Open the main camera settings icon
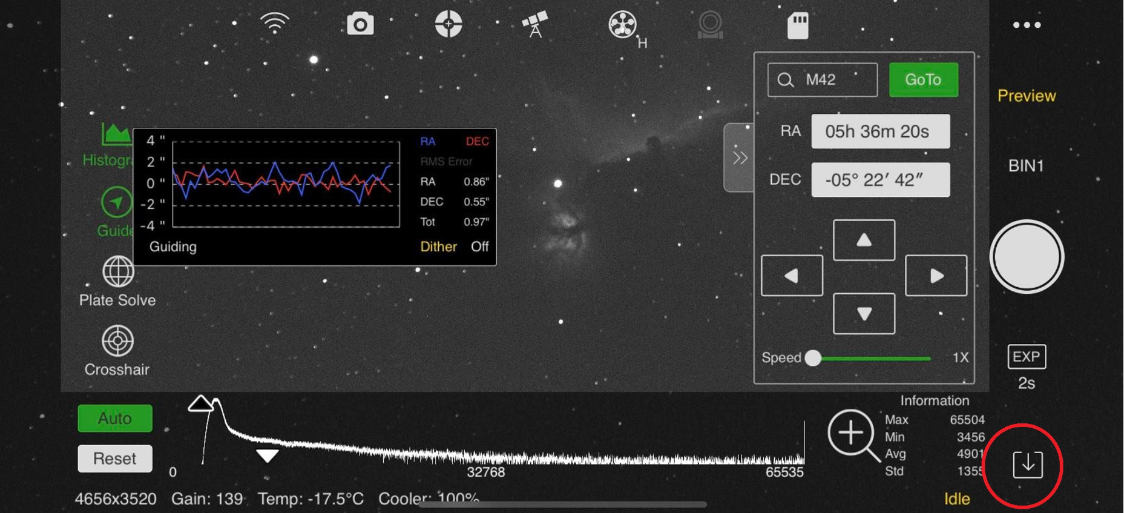1124x513 pixels. point(360,24)
